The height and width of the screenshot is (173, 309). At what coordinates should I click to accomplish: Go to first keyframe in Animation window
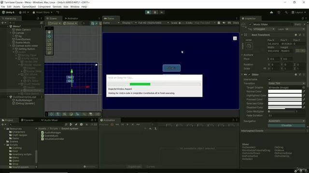117,124
